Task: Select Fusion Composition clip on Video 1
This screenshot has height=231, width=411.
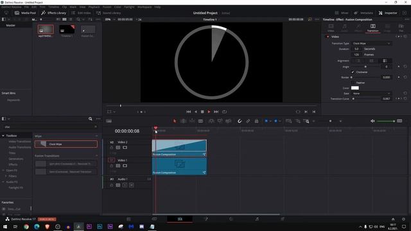Action: [x=179, y=166]
